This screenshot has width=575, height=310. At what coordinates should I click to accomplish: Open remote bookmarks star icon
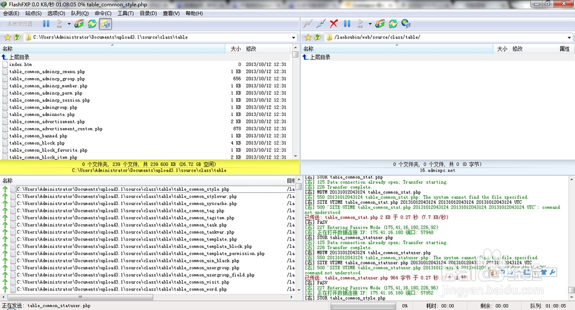[x=308, y=37]
